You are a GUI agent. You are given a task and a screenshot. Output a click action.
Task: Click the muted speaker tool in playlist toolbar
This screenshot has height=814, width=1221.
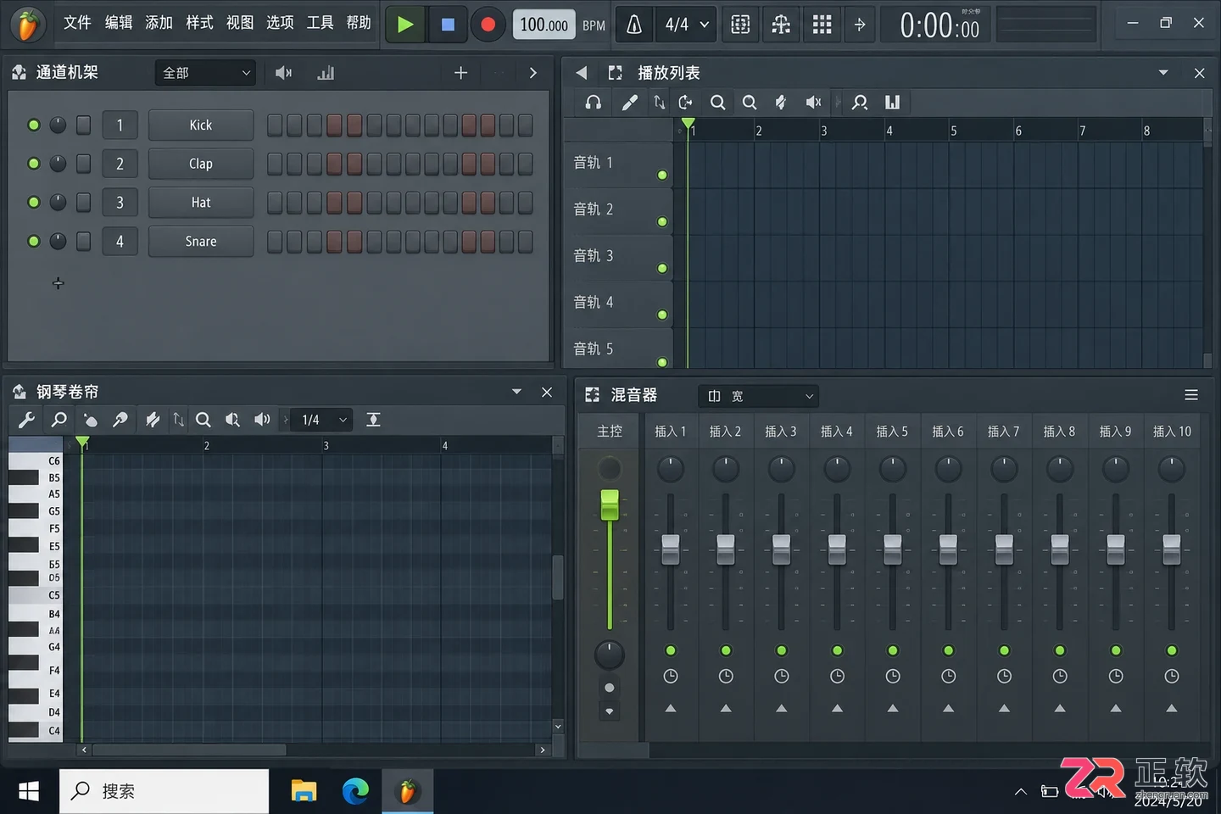pyautogui.click(x=813, y=103)
